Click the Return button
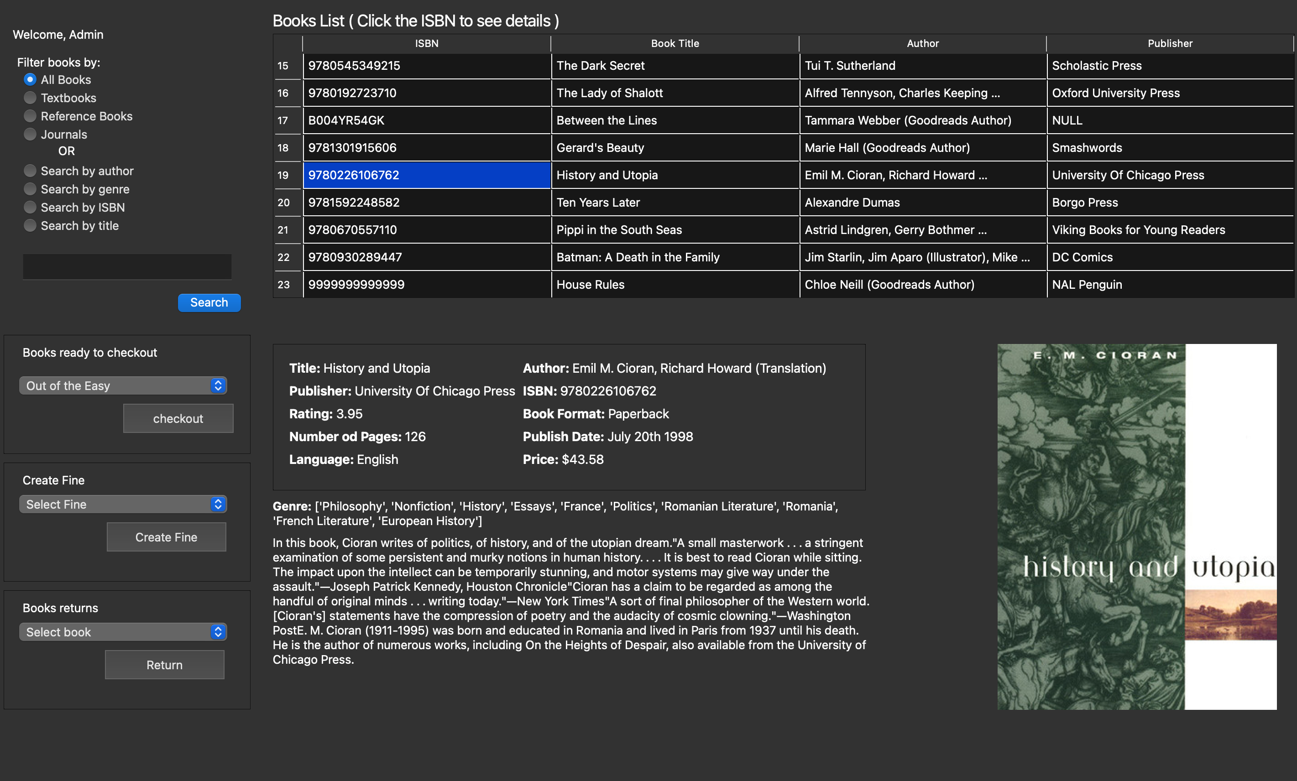 pyautogui.click(x=164, y=665)
